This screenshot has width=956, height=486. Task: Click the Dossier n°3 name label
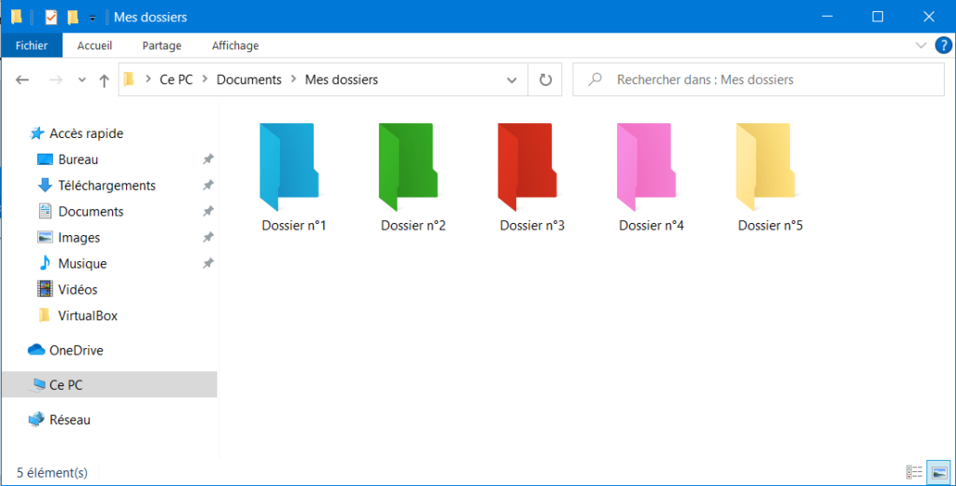point(532,226)
